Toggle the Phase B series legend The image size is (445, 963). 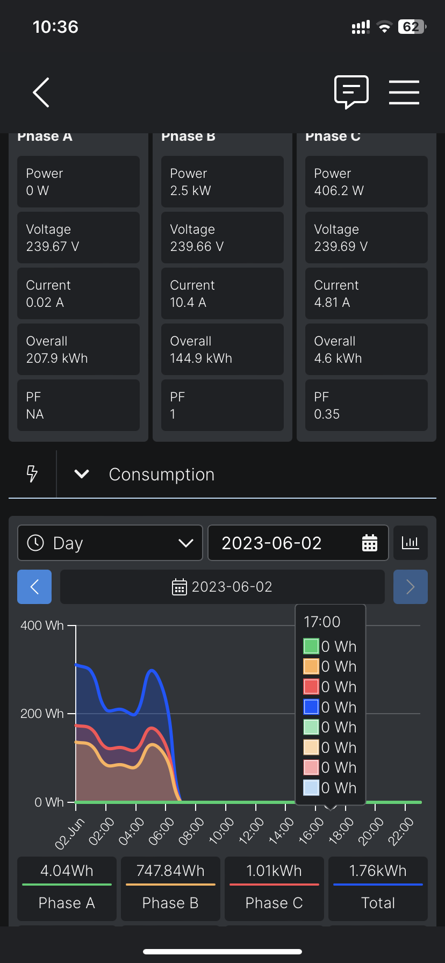coord(170,889)
